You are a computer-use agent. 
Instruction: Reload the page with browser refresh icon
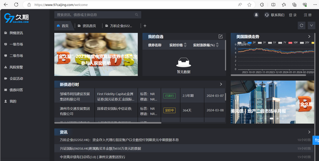click(x=16, y=4)
